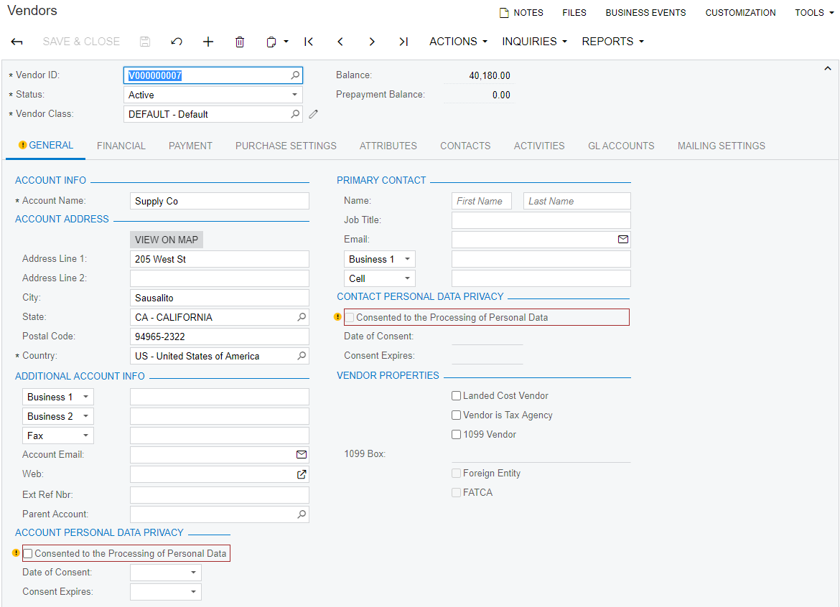Image resolution: width=840 pixels, height=607 pixels.
Task: Open the Customization menu link
Action: (740, 13)
